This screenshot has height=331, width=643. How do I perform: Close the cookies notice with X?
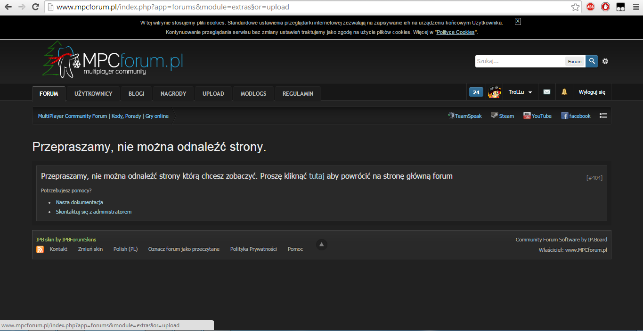518,21
